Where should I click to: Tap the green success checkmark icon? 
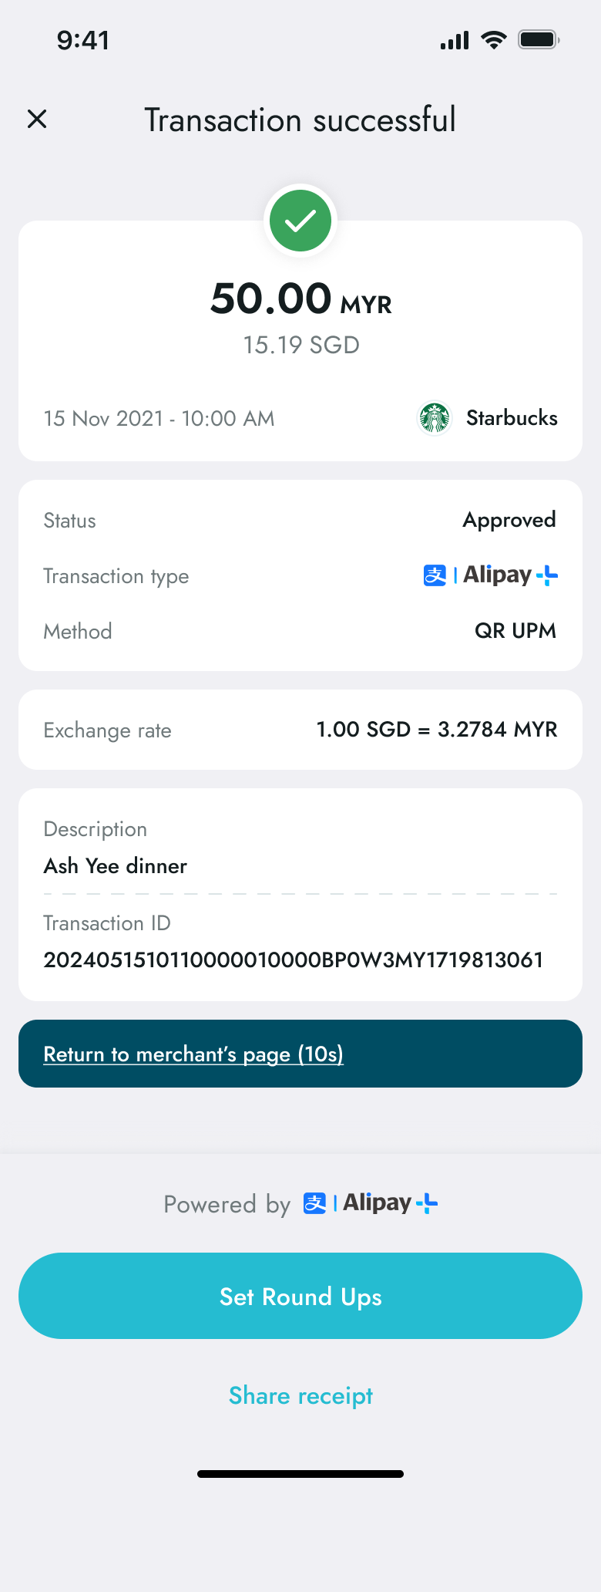tap(300, 221)
